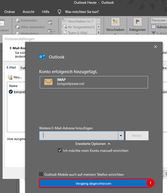This screenshot has width=167, height=193.
Task: Click the quick steps gallery down arrow
Action: pyautogui.click(x=98, y=27)
